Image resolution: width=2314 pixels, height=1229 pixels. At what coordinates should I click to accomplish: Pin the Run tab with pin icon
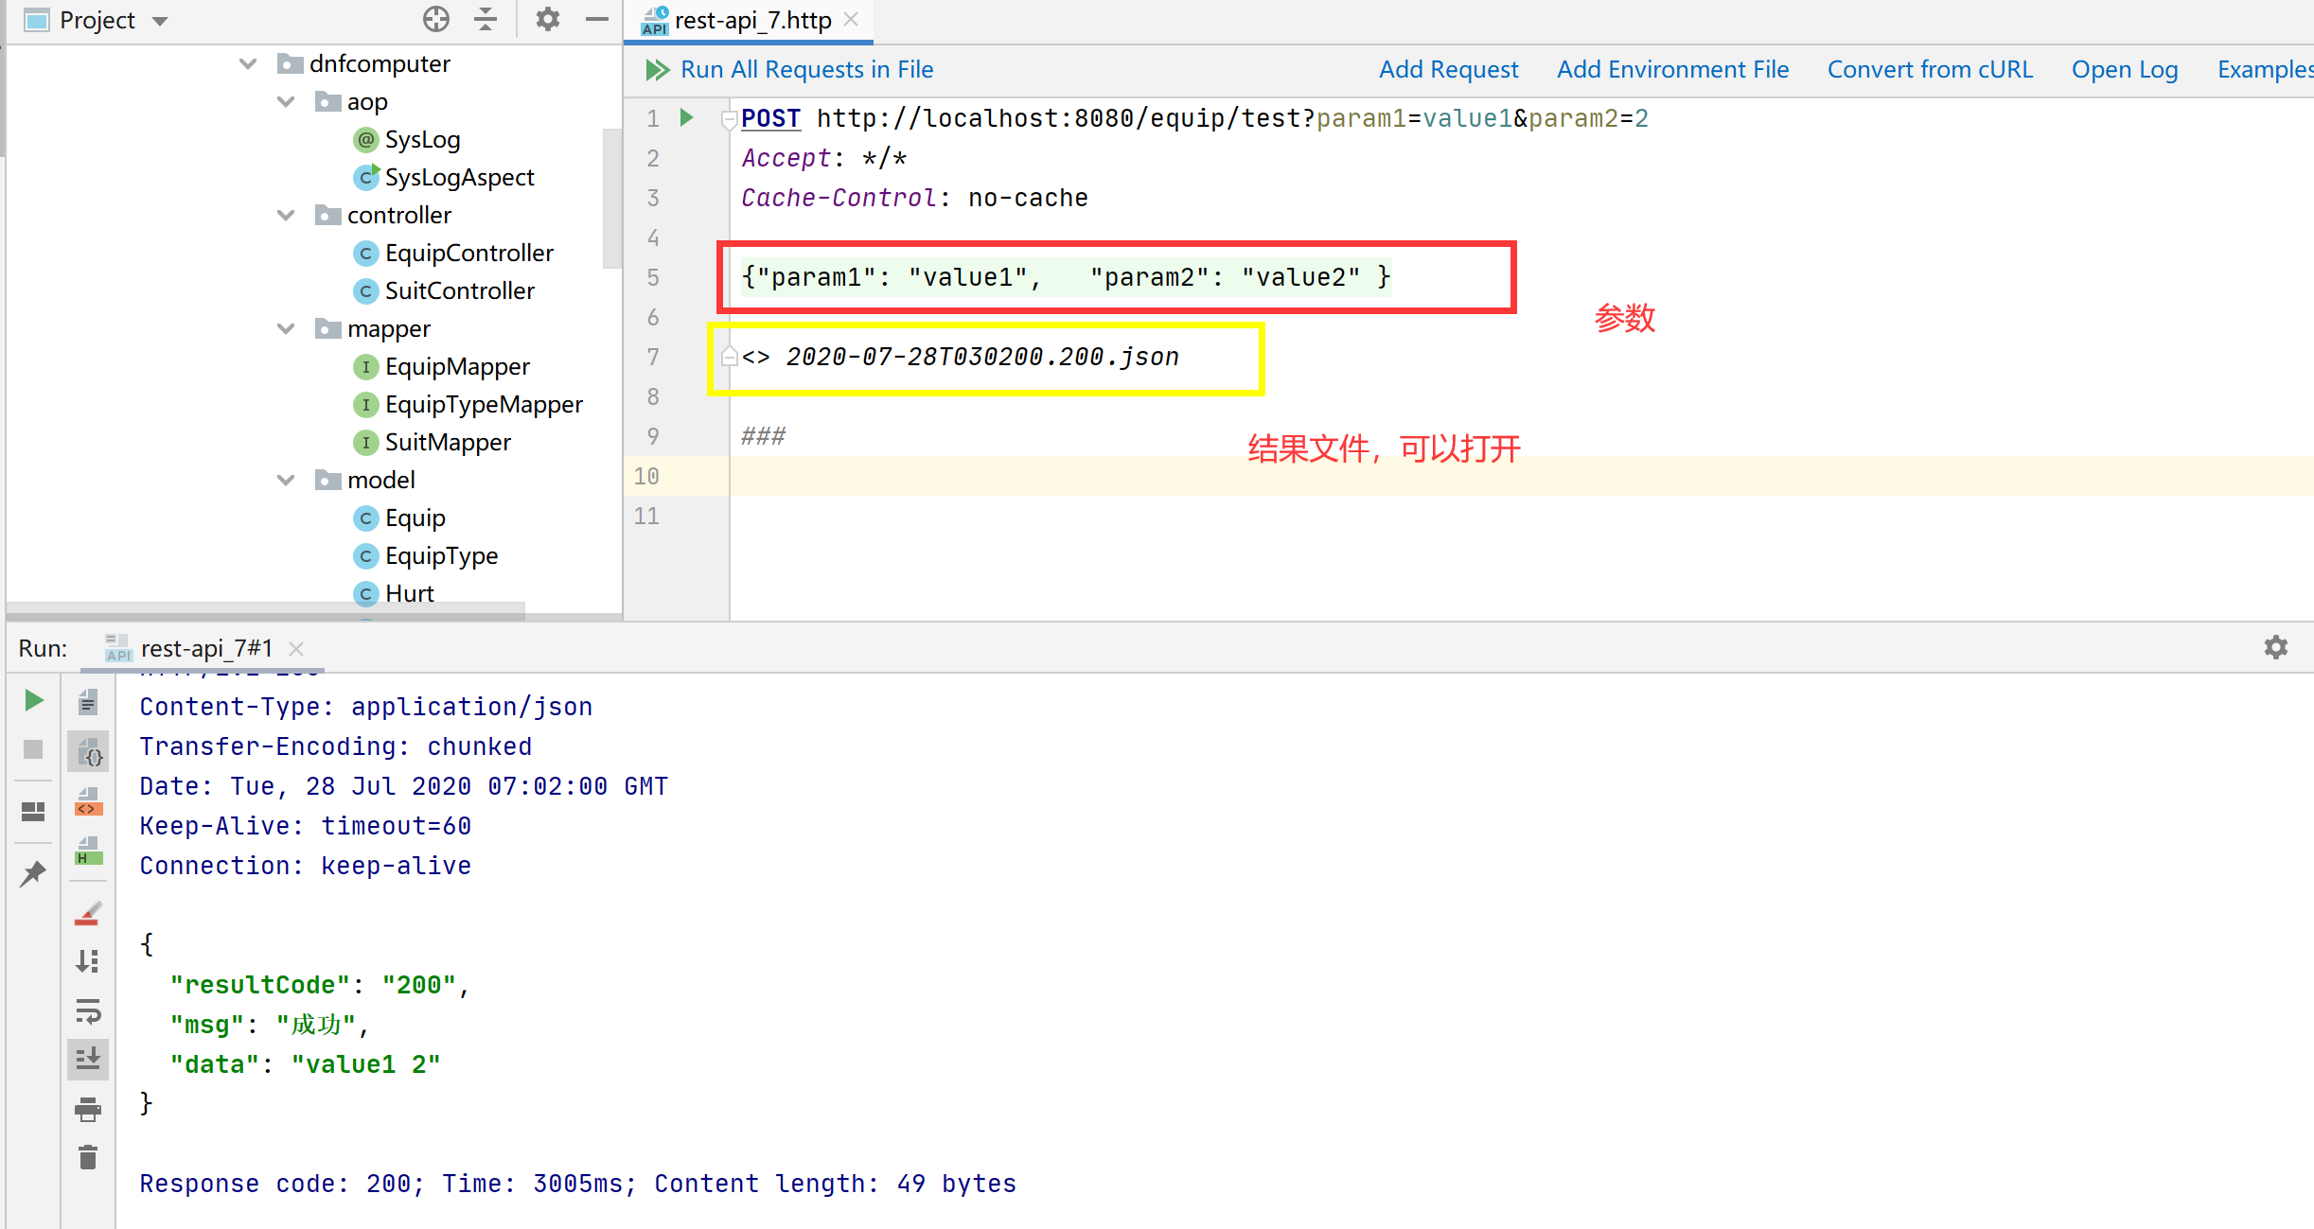coord(33,872)
